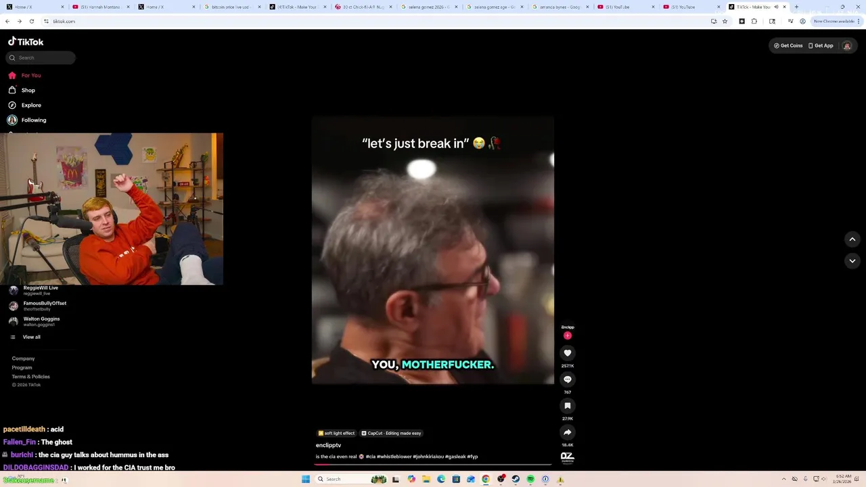Click the #cia hashtag
Image resolution: width=866 pixels, height=487 pixels.
point(371,457)
